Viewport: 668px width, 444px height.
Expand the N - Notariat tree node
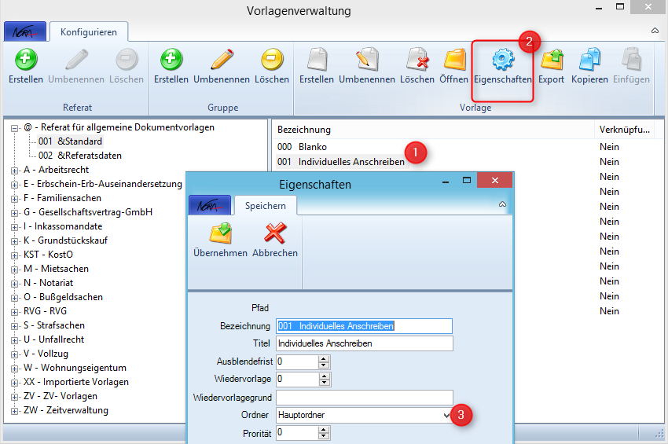tap(15, 283)
